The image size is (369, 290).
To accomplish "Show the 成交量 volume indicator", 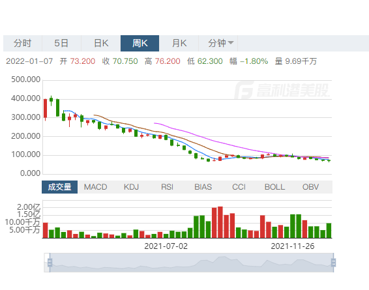I will [59, 187].
